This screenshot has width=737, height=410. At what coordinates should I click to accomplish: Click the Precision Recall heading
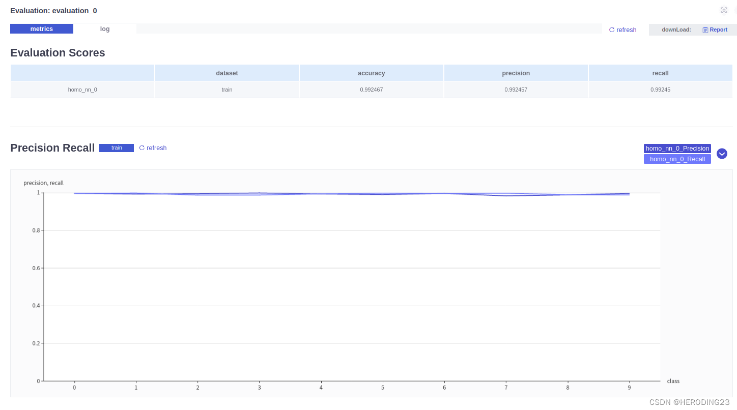point(52,148)
